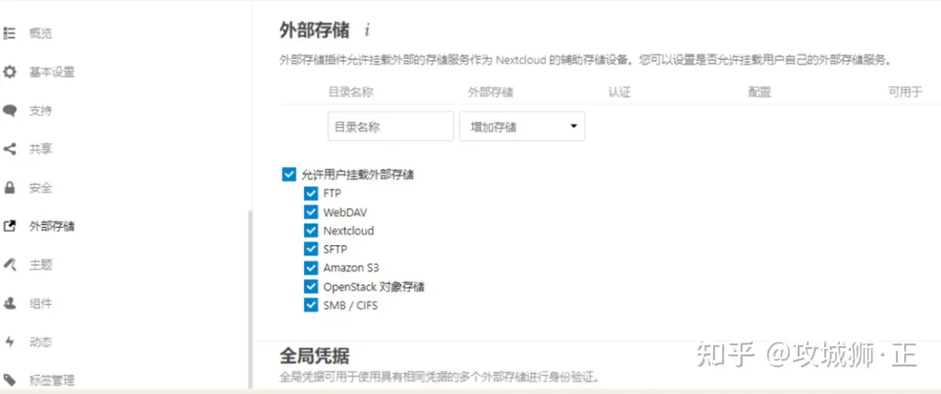Toggle the Amazon S3 checkbox
Viewport: 941px width, 394px height.
tap(311, 268)
